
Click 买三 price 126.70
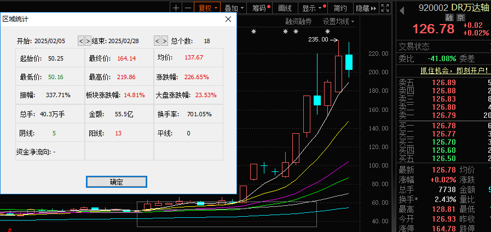(x=444, y=142)
